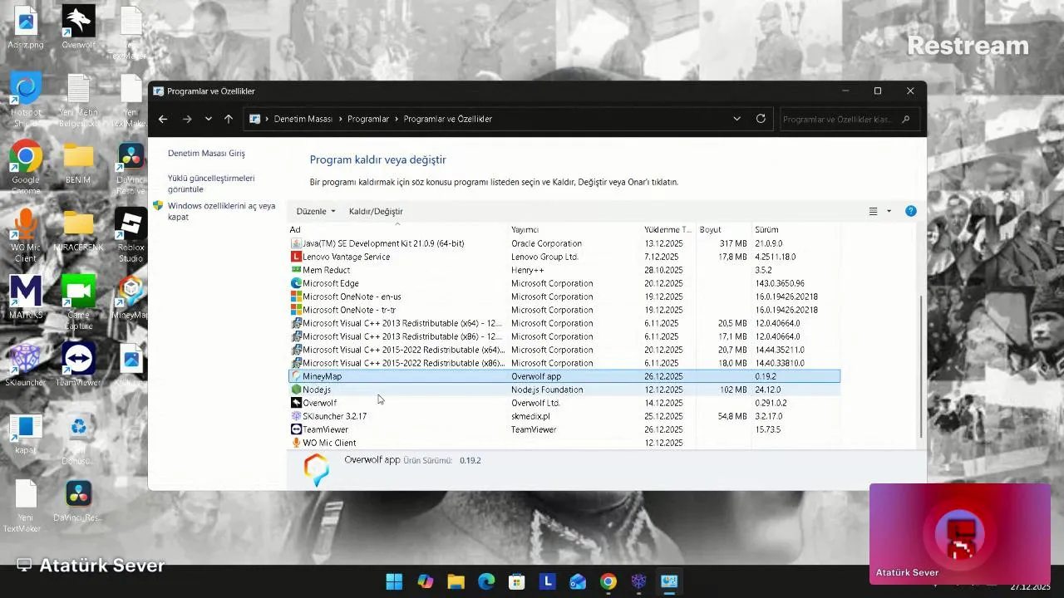Open Windows özelliklerini aç veya kapat
This screenshot has width=1064, height=598.
tap(221, 211)
